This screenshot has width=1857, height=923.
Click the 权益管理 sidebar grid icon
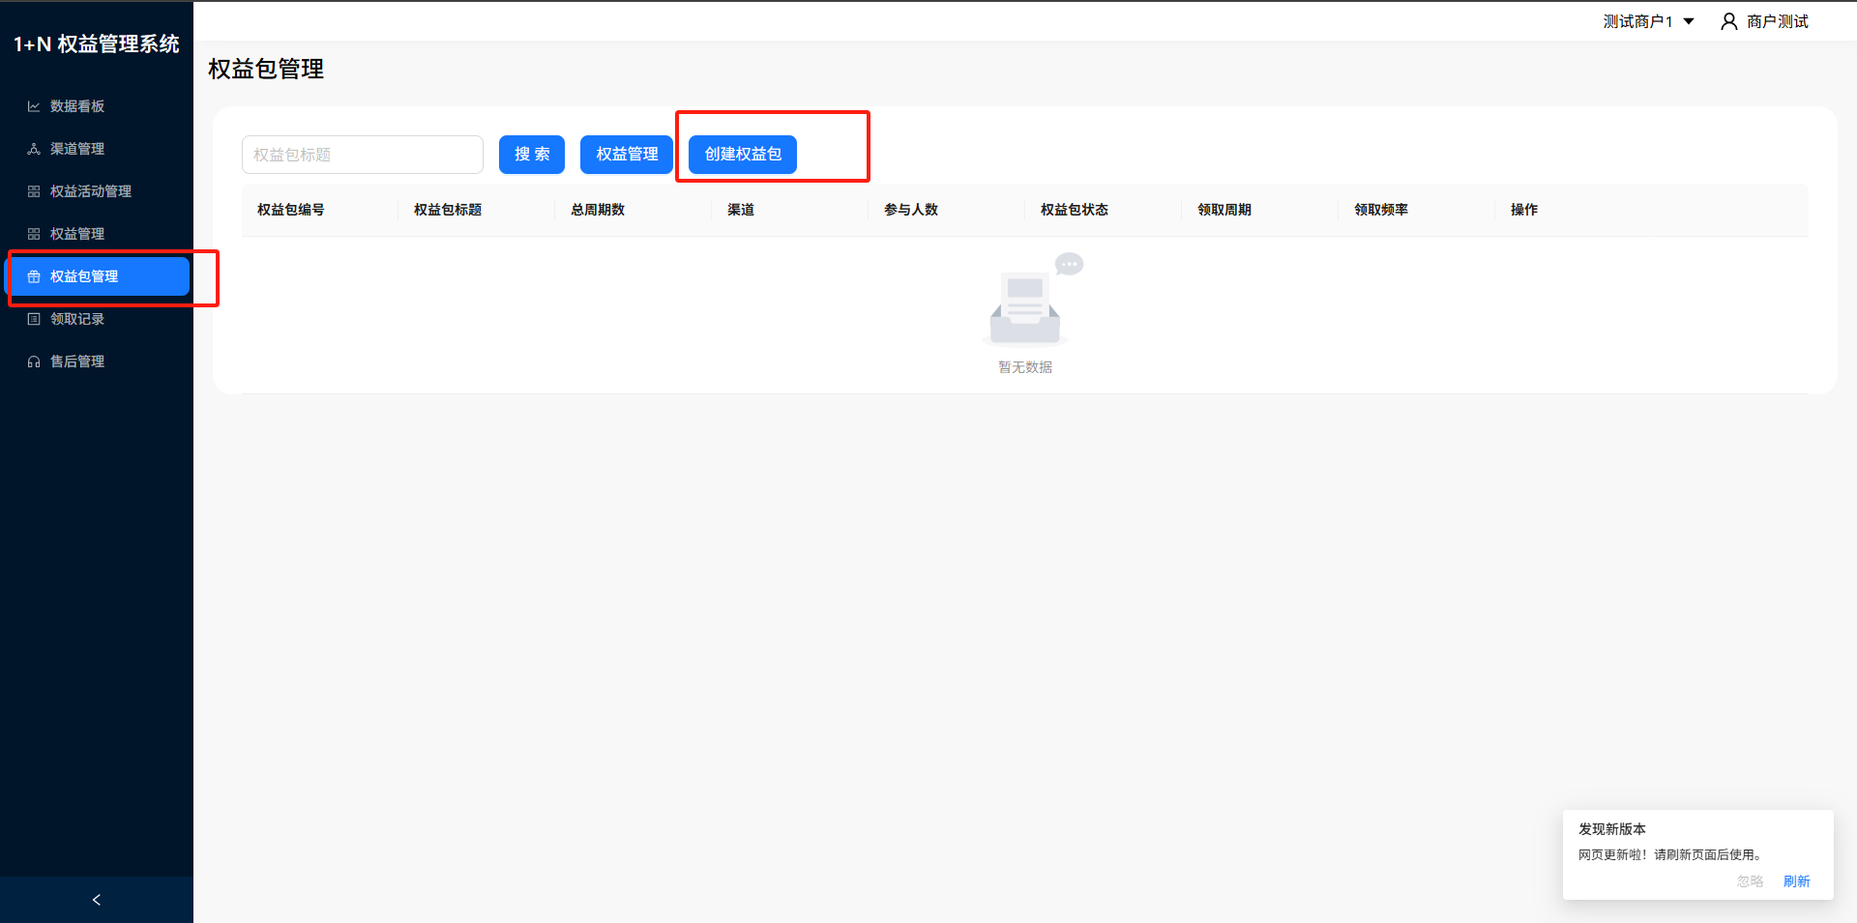[34, 234]
